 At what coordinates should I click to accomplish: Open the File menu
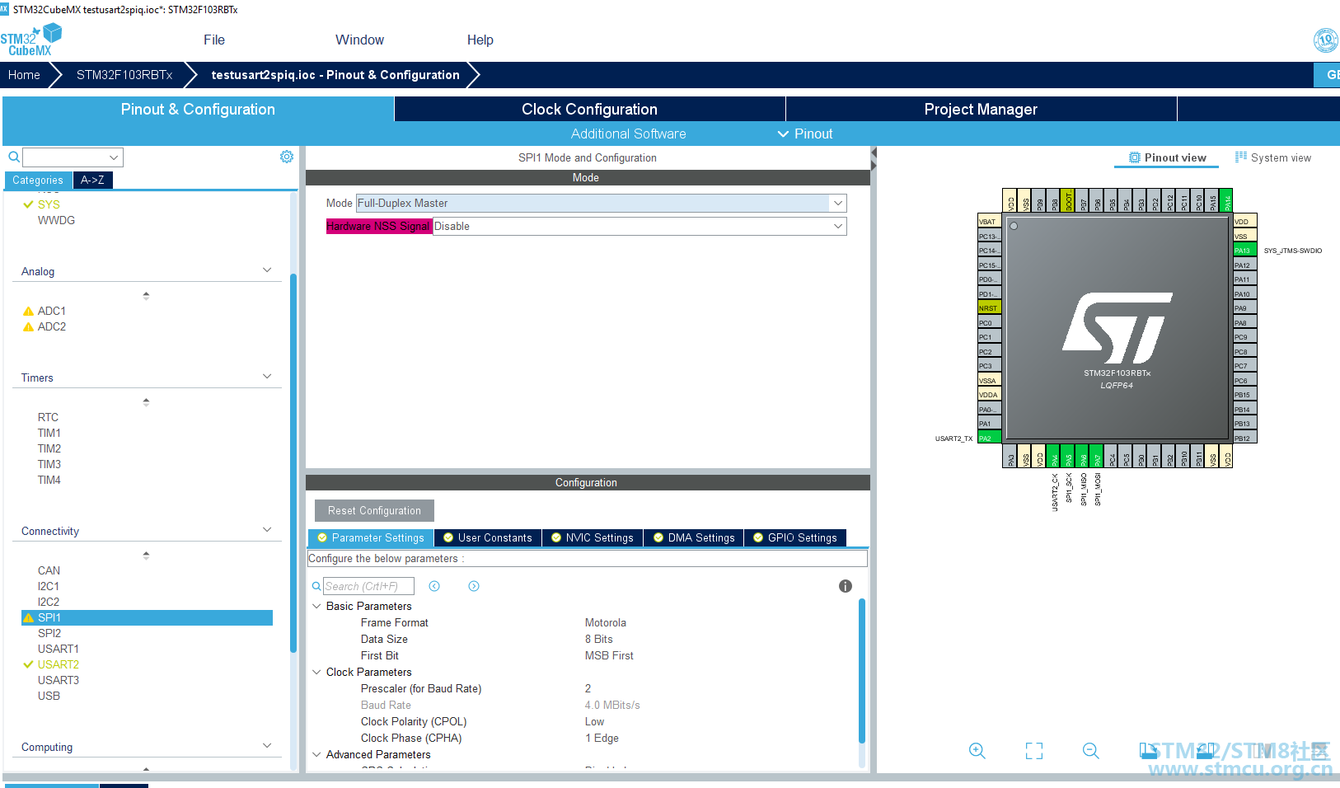pos(214,40)
